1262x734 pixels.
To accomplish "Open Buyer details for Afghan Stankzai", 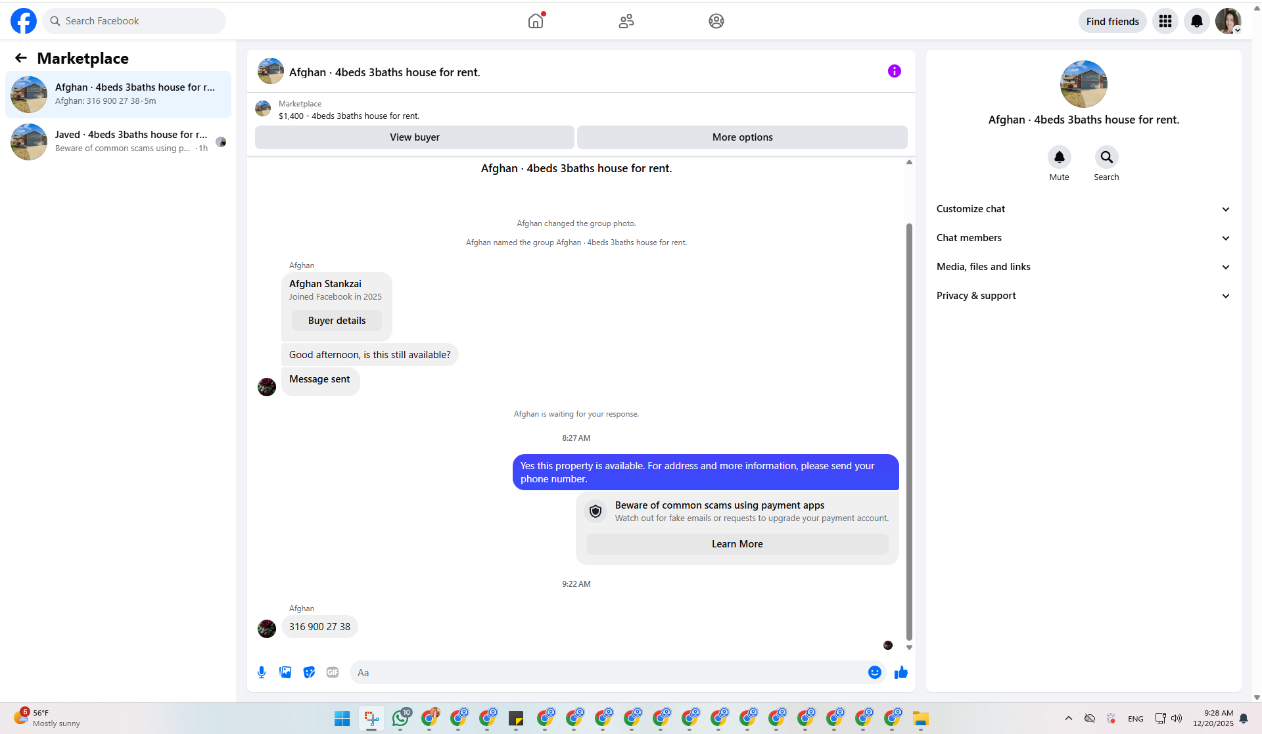I will tap(337, 321).
